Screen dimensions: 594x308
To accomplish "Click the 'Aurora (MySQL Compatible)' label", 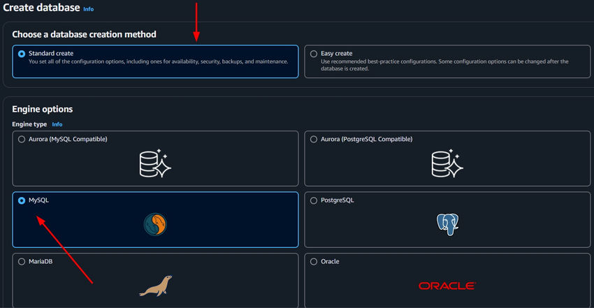I will point(68,139).
